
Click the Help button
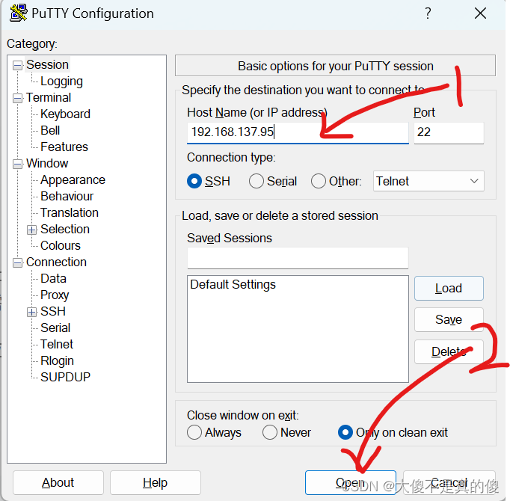click(155, 483)
